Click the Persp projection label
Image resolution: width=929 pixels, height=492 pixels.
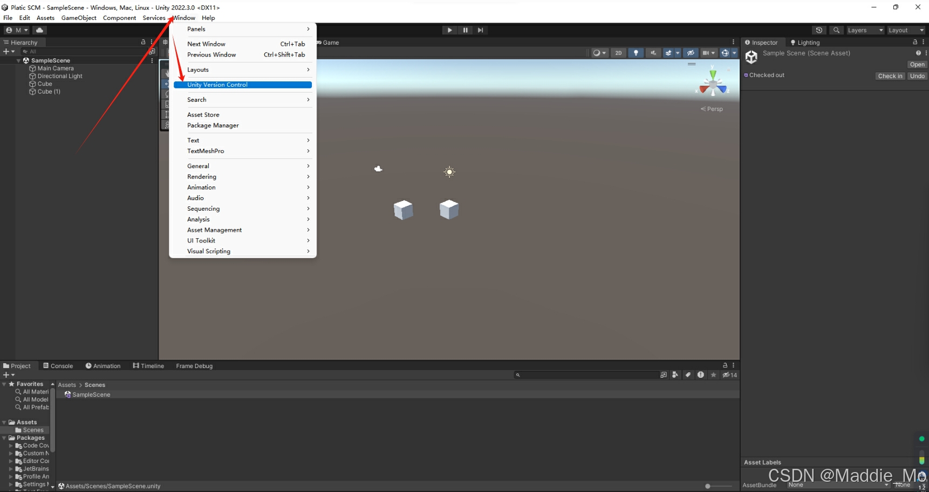click(x=712, y=109)
